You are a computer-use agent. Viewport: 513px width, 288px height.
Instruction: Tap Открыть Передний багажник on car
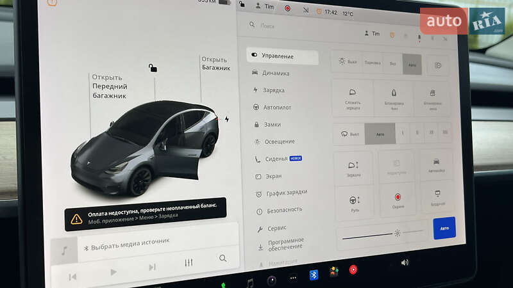110,86
